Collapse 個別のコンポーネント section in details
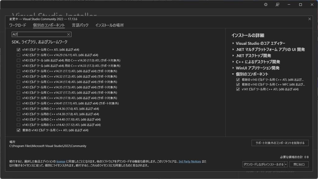 coord(233,74)
